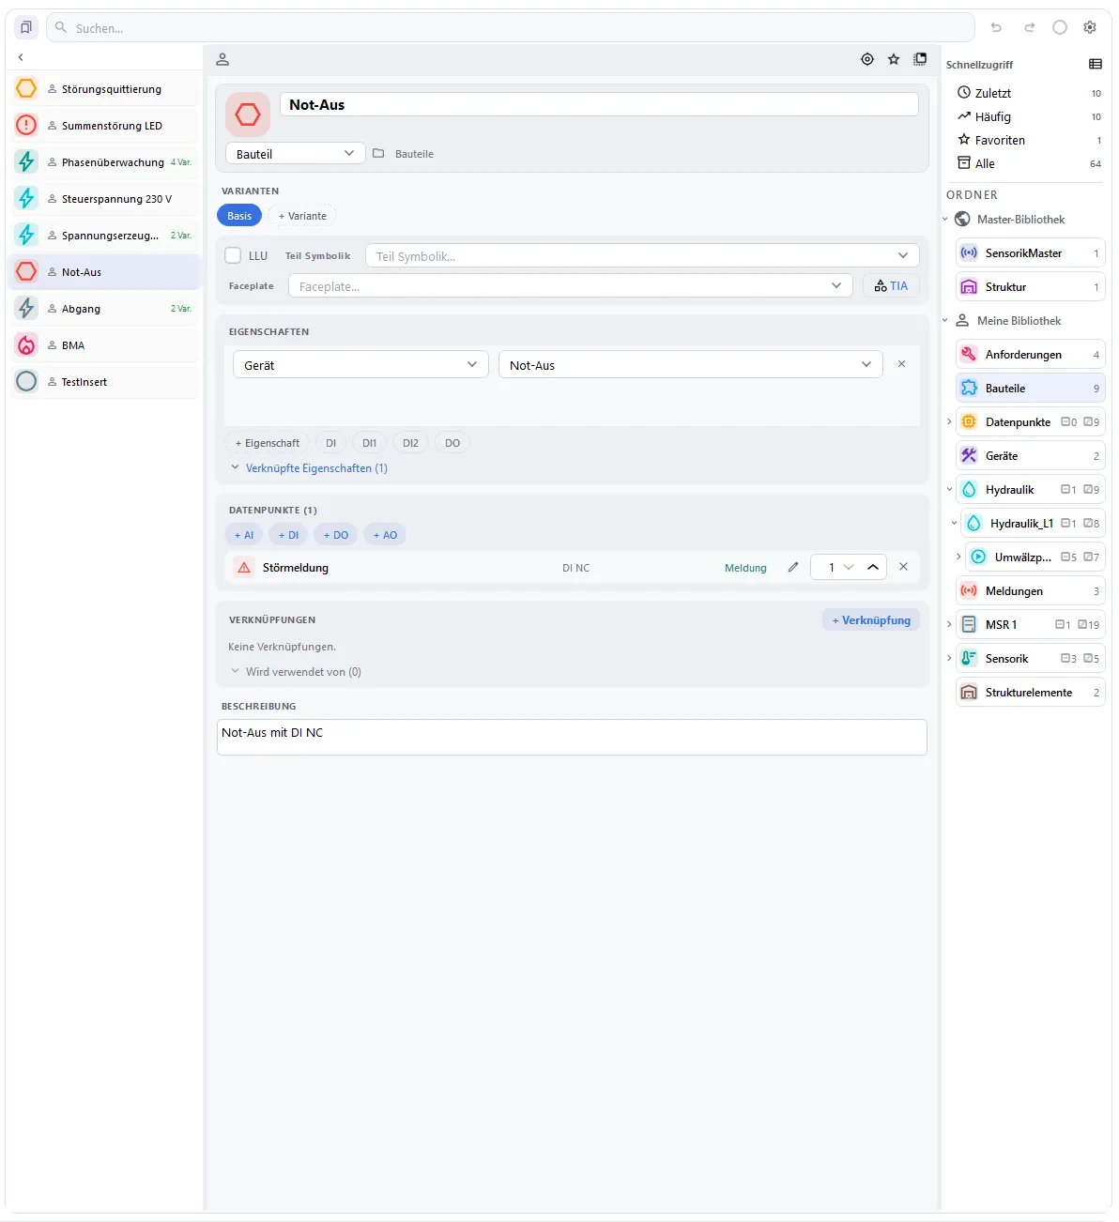Open the Bauteil type dropdown

click(x=296, y=153)
